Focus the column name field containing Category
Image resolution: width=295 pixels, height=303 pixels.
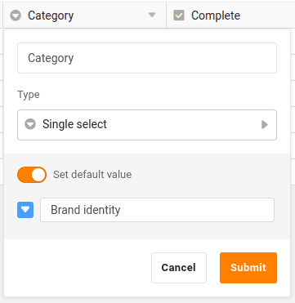147,58
